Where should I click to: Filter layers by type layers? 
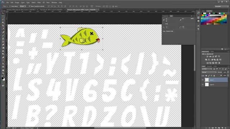pos(220,69)
